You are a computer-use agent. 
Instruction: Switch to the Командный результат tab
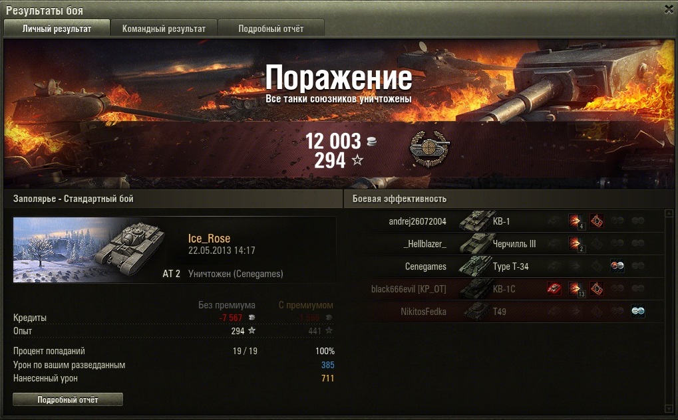164,29
